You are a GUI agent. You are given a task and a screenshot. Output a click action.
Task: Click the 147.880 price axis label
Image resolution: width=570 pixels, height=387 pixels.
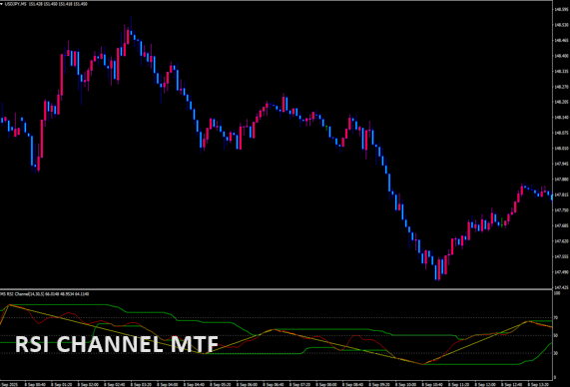[x=562, y=180]
